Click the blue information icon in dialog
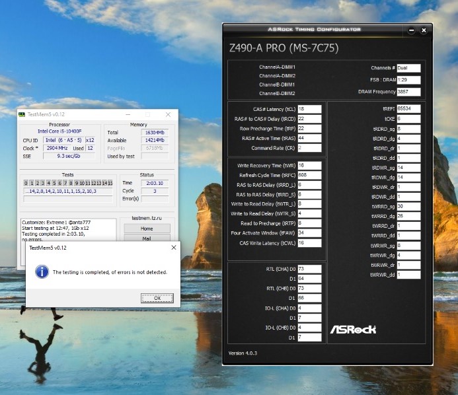The image size is (458, 395). (42, 271)
